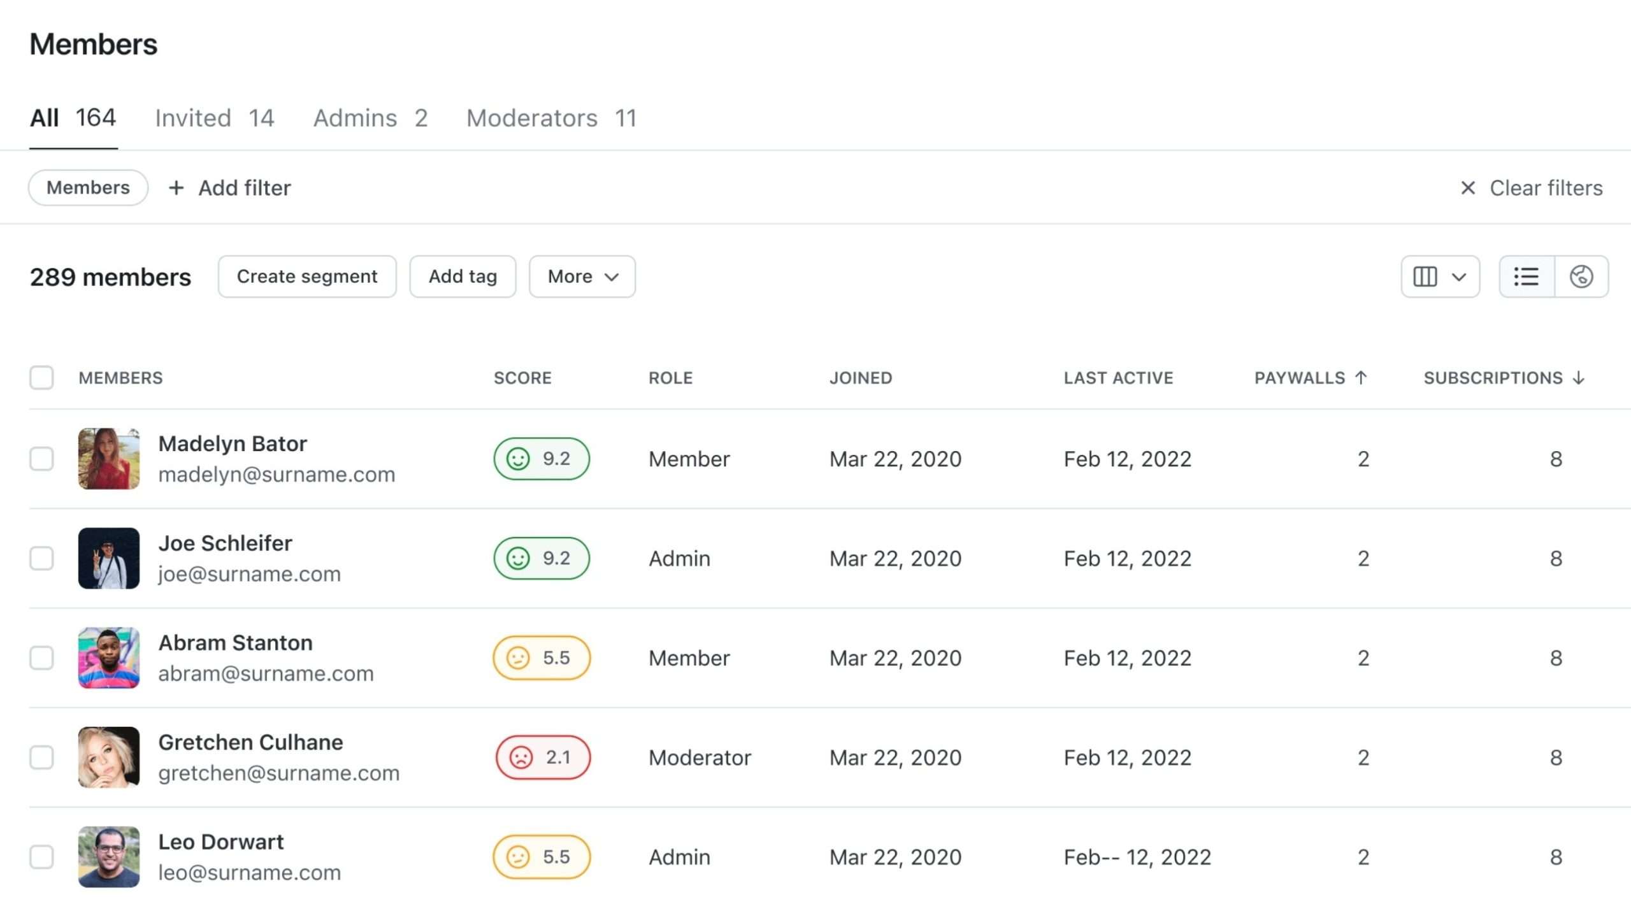Click Abram Stanton's neutral score badge 5.5
1631x904 pixels.
click(x=542, y=657)
